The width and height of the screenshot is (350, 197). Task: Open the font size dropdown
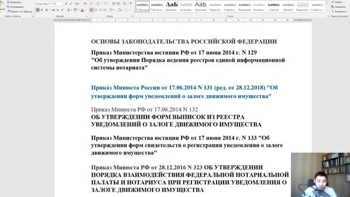[62, 4]
